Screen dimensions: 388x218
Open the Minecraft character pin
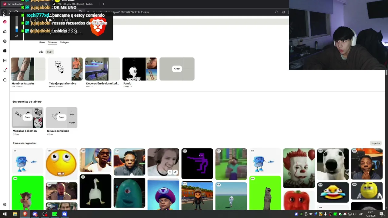pyautogui.click(x=231, y=164)
